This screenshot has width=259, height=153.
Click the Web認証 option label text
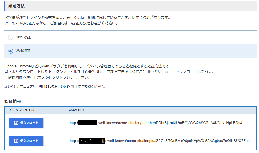click(23, 51)
